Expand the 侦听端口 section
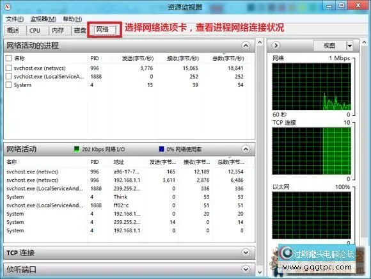371x279 pixels. point(246,269)
